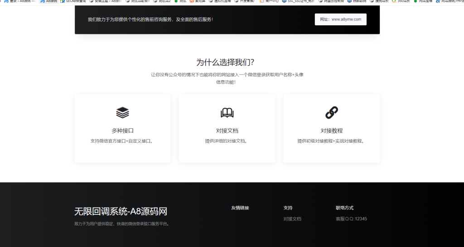The width and height of the screenshot is (464, 247).
Task: Click the 提供详细的对接文档 description
Action: tap(227, 141)
